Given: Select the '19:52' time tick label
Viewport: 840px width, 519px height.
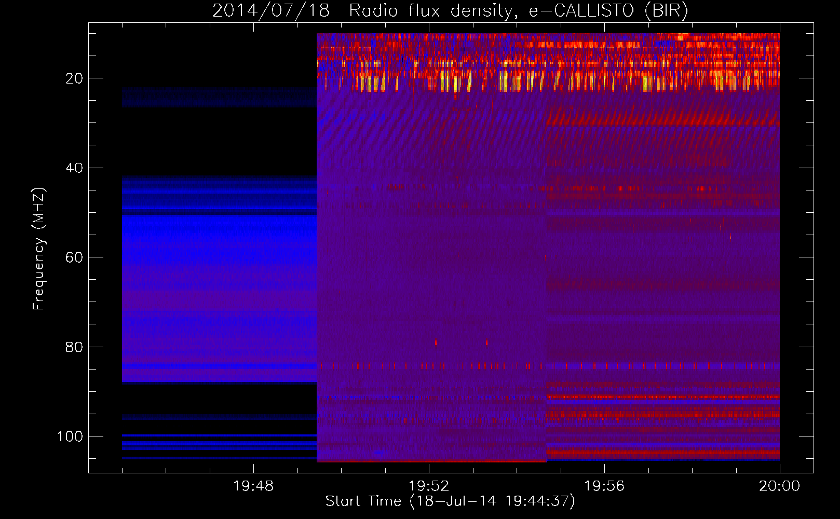Looking at the screenshot, I should (429, 486).
